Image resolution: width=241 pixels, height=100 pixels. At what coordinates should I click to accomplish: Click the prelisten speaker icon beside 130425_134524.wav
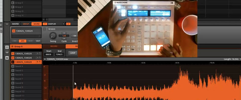coord(45,59)
